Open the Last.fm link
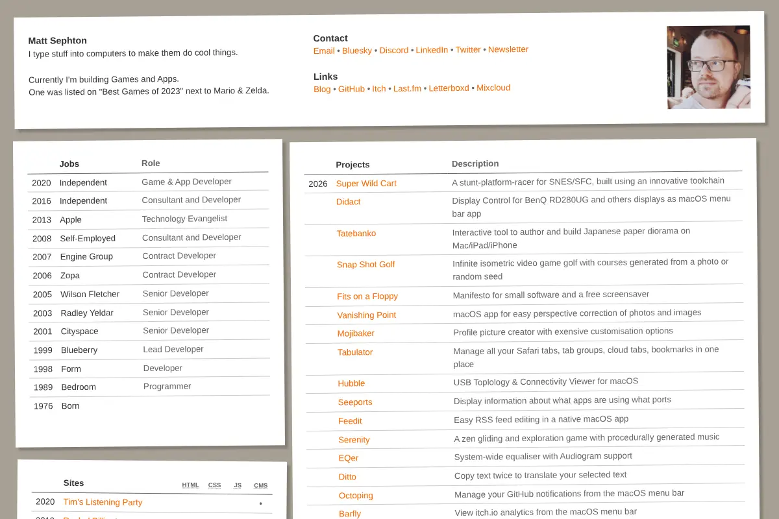Screen dimensions: 779x519 click(x=407, y=88)
